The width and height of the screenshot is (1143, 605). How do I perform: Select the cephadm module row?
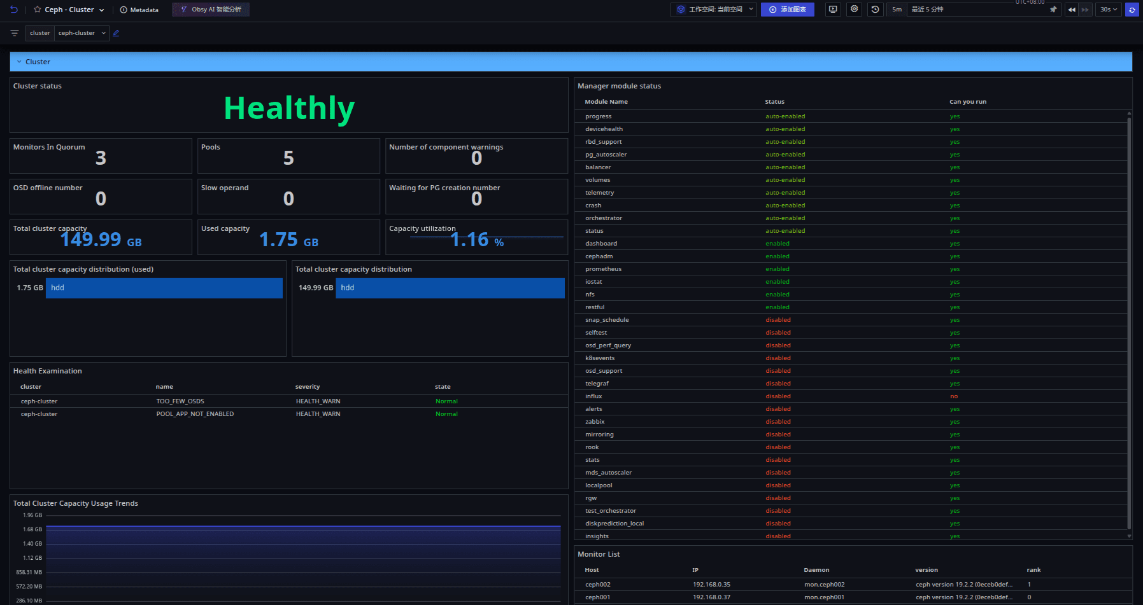(851, 256)
